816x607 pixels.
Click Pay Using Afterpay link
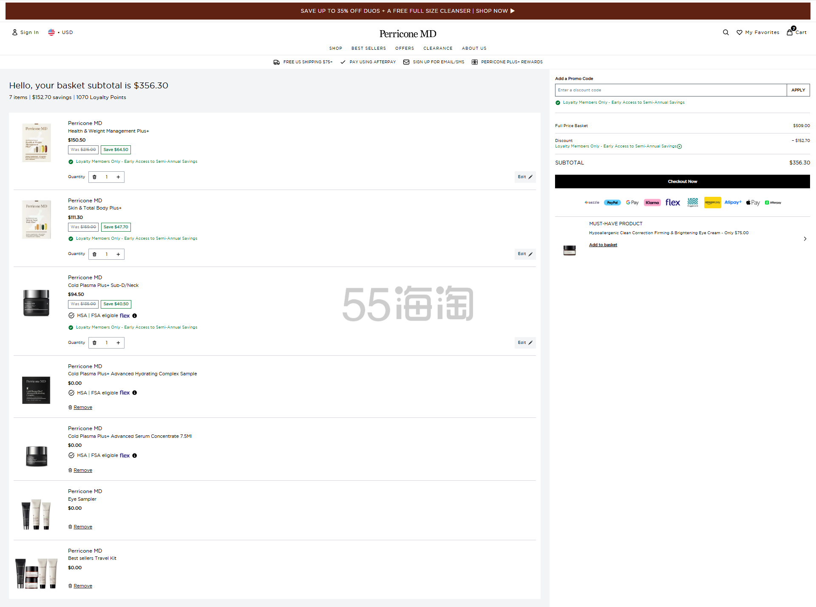click(368, 62)
